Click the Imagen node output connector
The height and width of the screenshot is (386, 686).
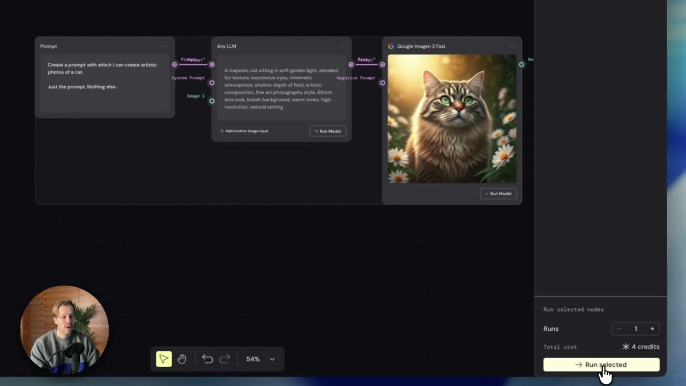521,64
